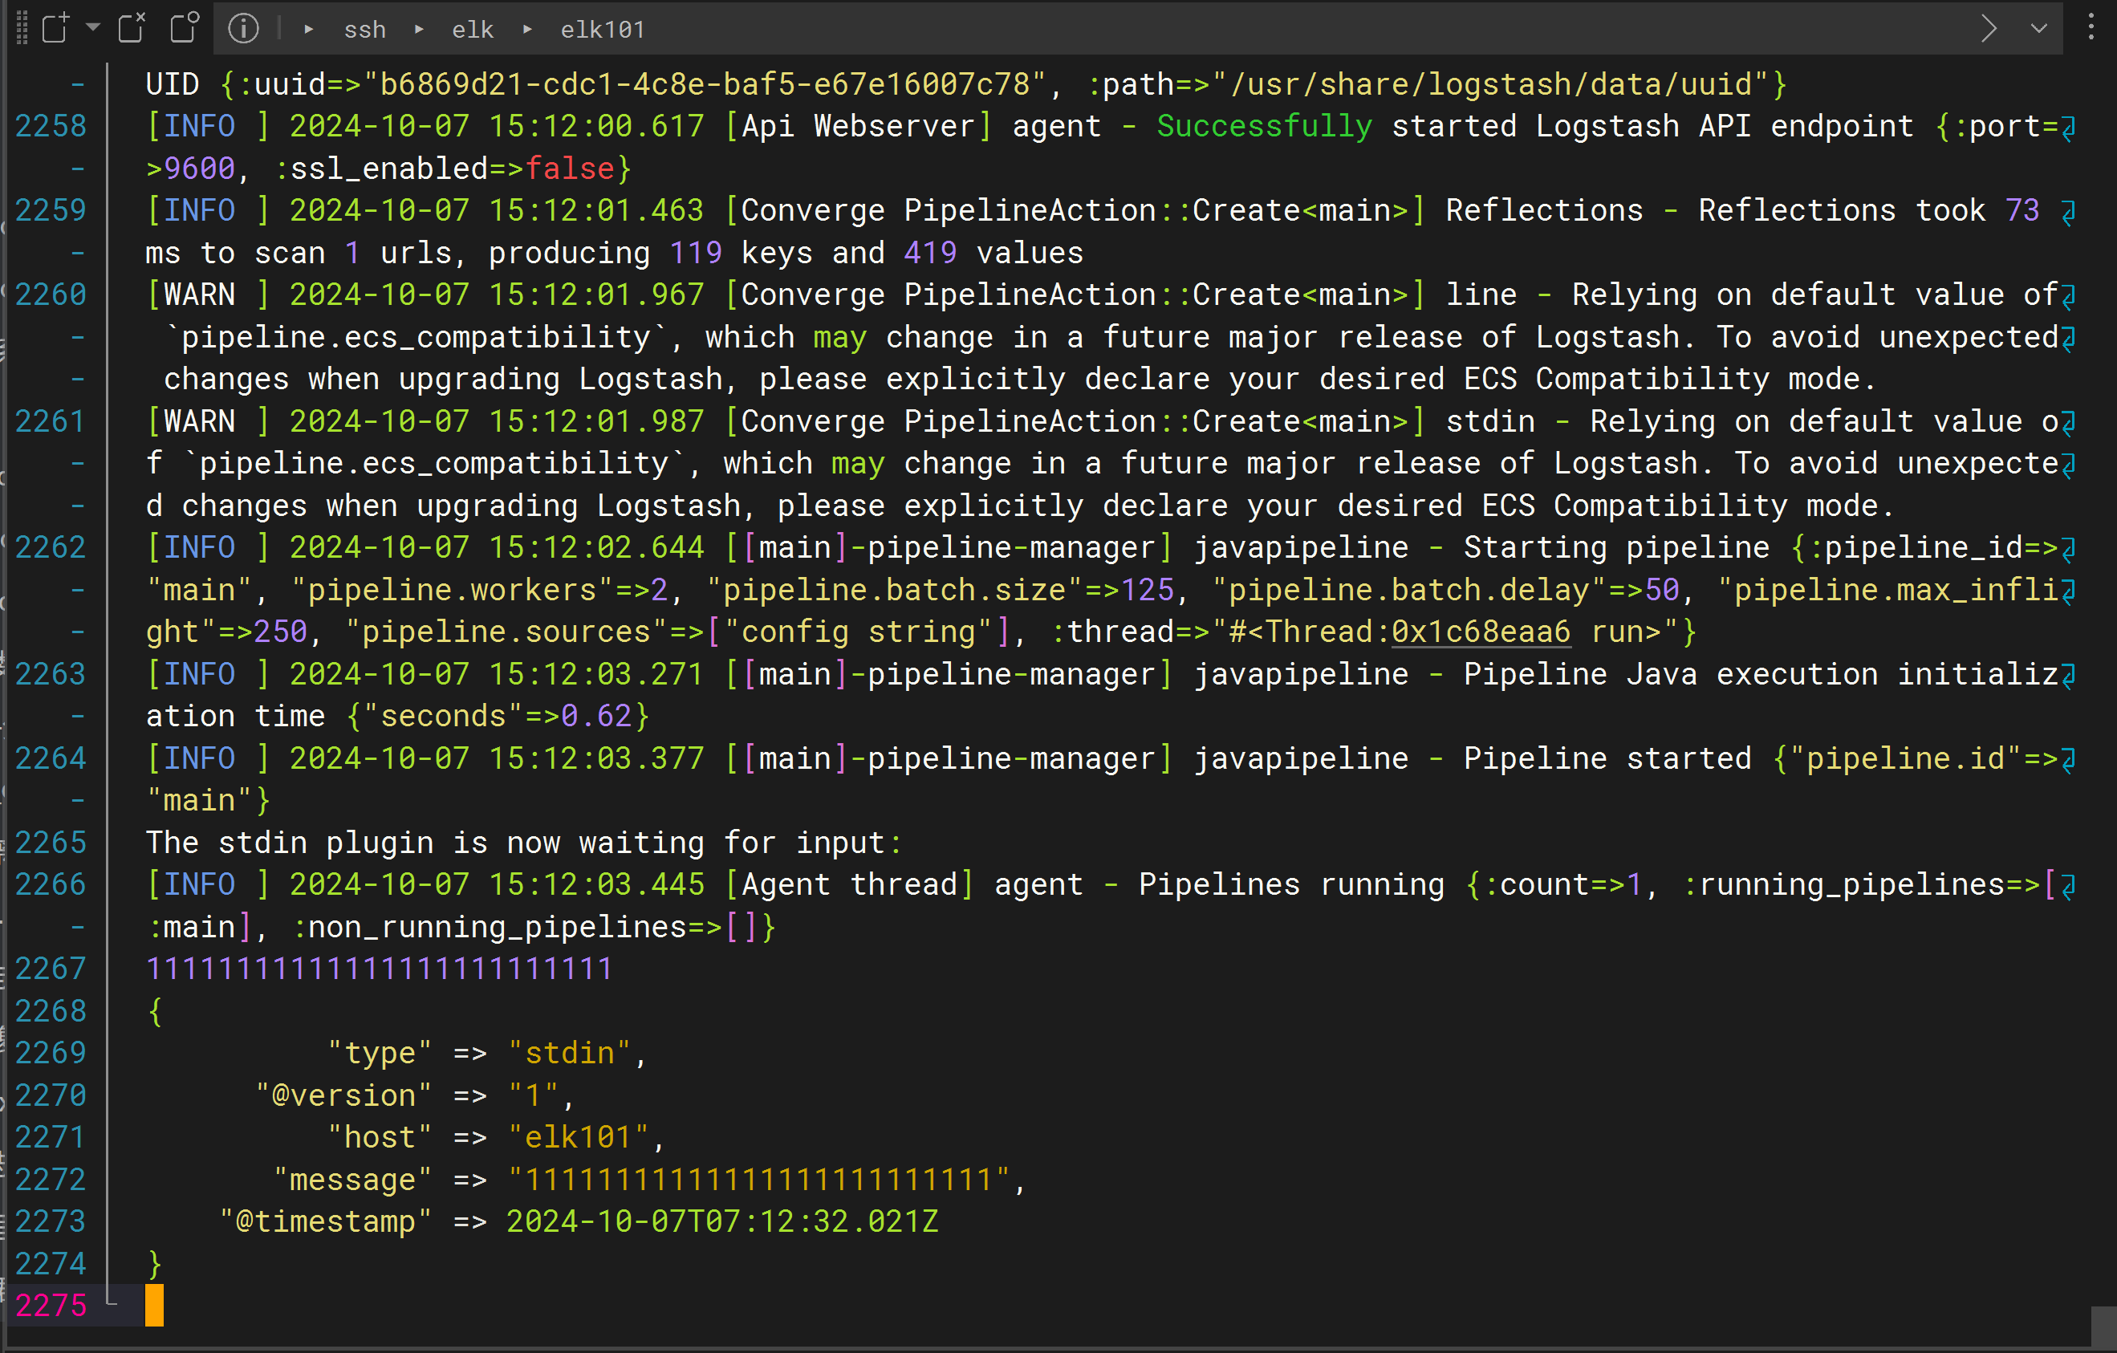Click the new terminal tab icon

55,28
